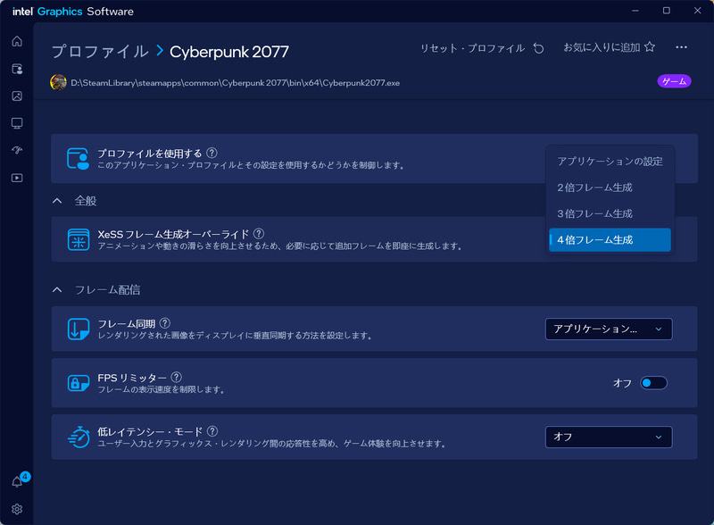This screenshot has height=525, width=714.
Task: Select アプリケーションの設定 from the menu
Action: pyautogui.click(x=610, y=162)
